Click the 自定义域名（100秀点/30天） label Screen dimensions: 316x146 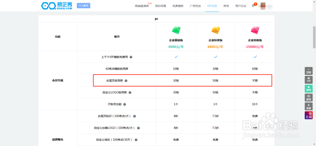pyautogui.click(x=114, y=140)
